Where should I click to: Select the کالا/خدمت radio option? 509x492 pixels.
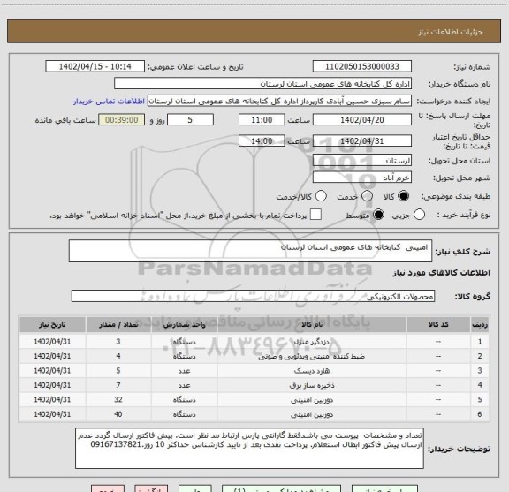321,196
